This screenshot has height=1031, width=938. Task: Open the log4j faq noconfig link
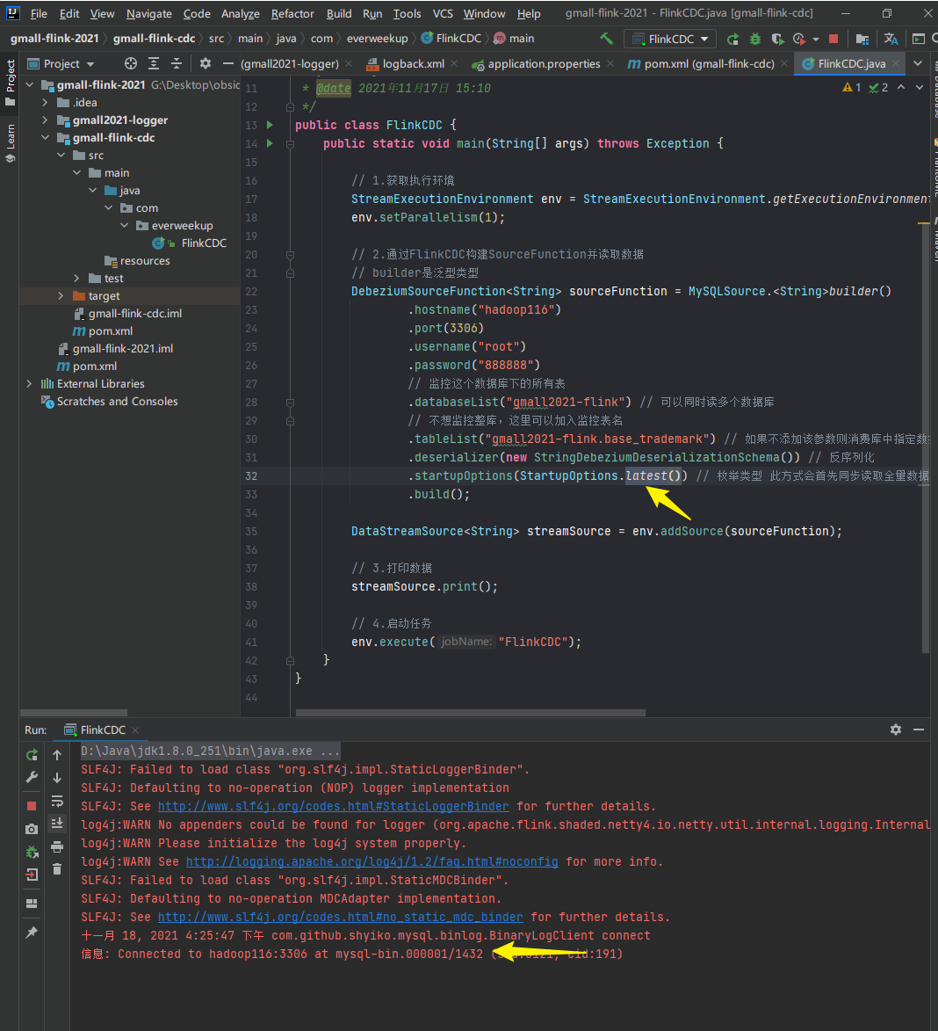372,861
